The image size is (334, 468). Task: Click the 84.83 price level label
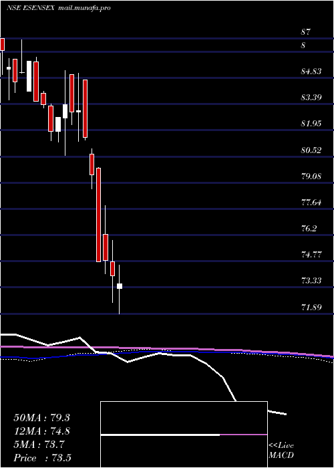coord(311,72)
